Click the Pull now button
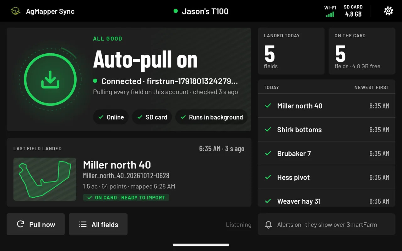The height and width of the screenshot is (251, 402). tap(36, 224)
